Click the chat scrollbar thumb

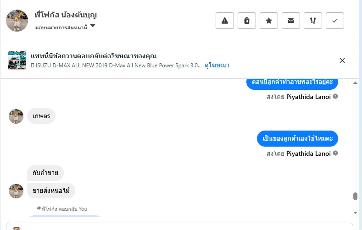355,196
